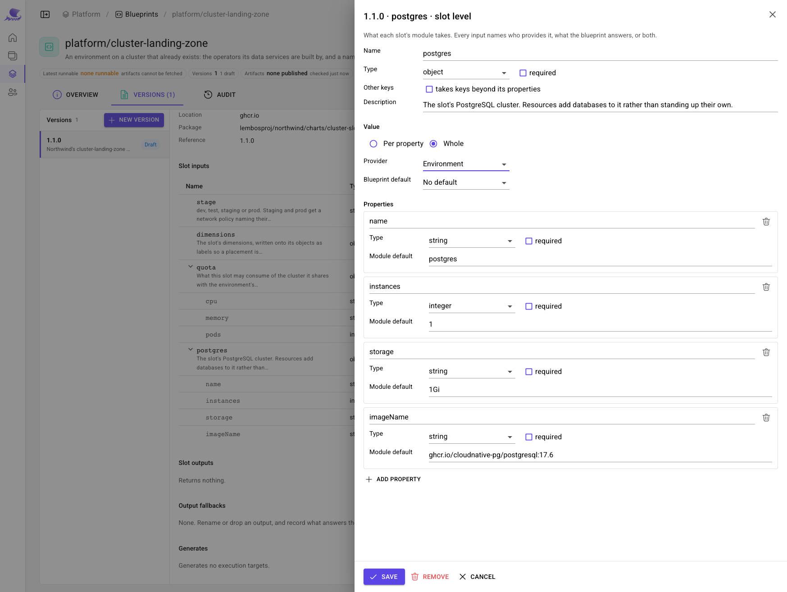Toggle required for the name property

(529, 241)
